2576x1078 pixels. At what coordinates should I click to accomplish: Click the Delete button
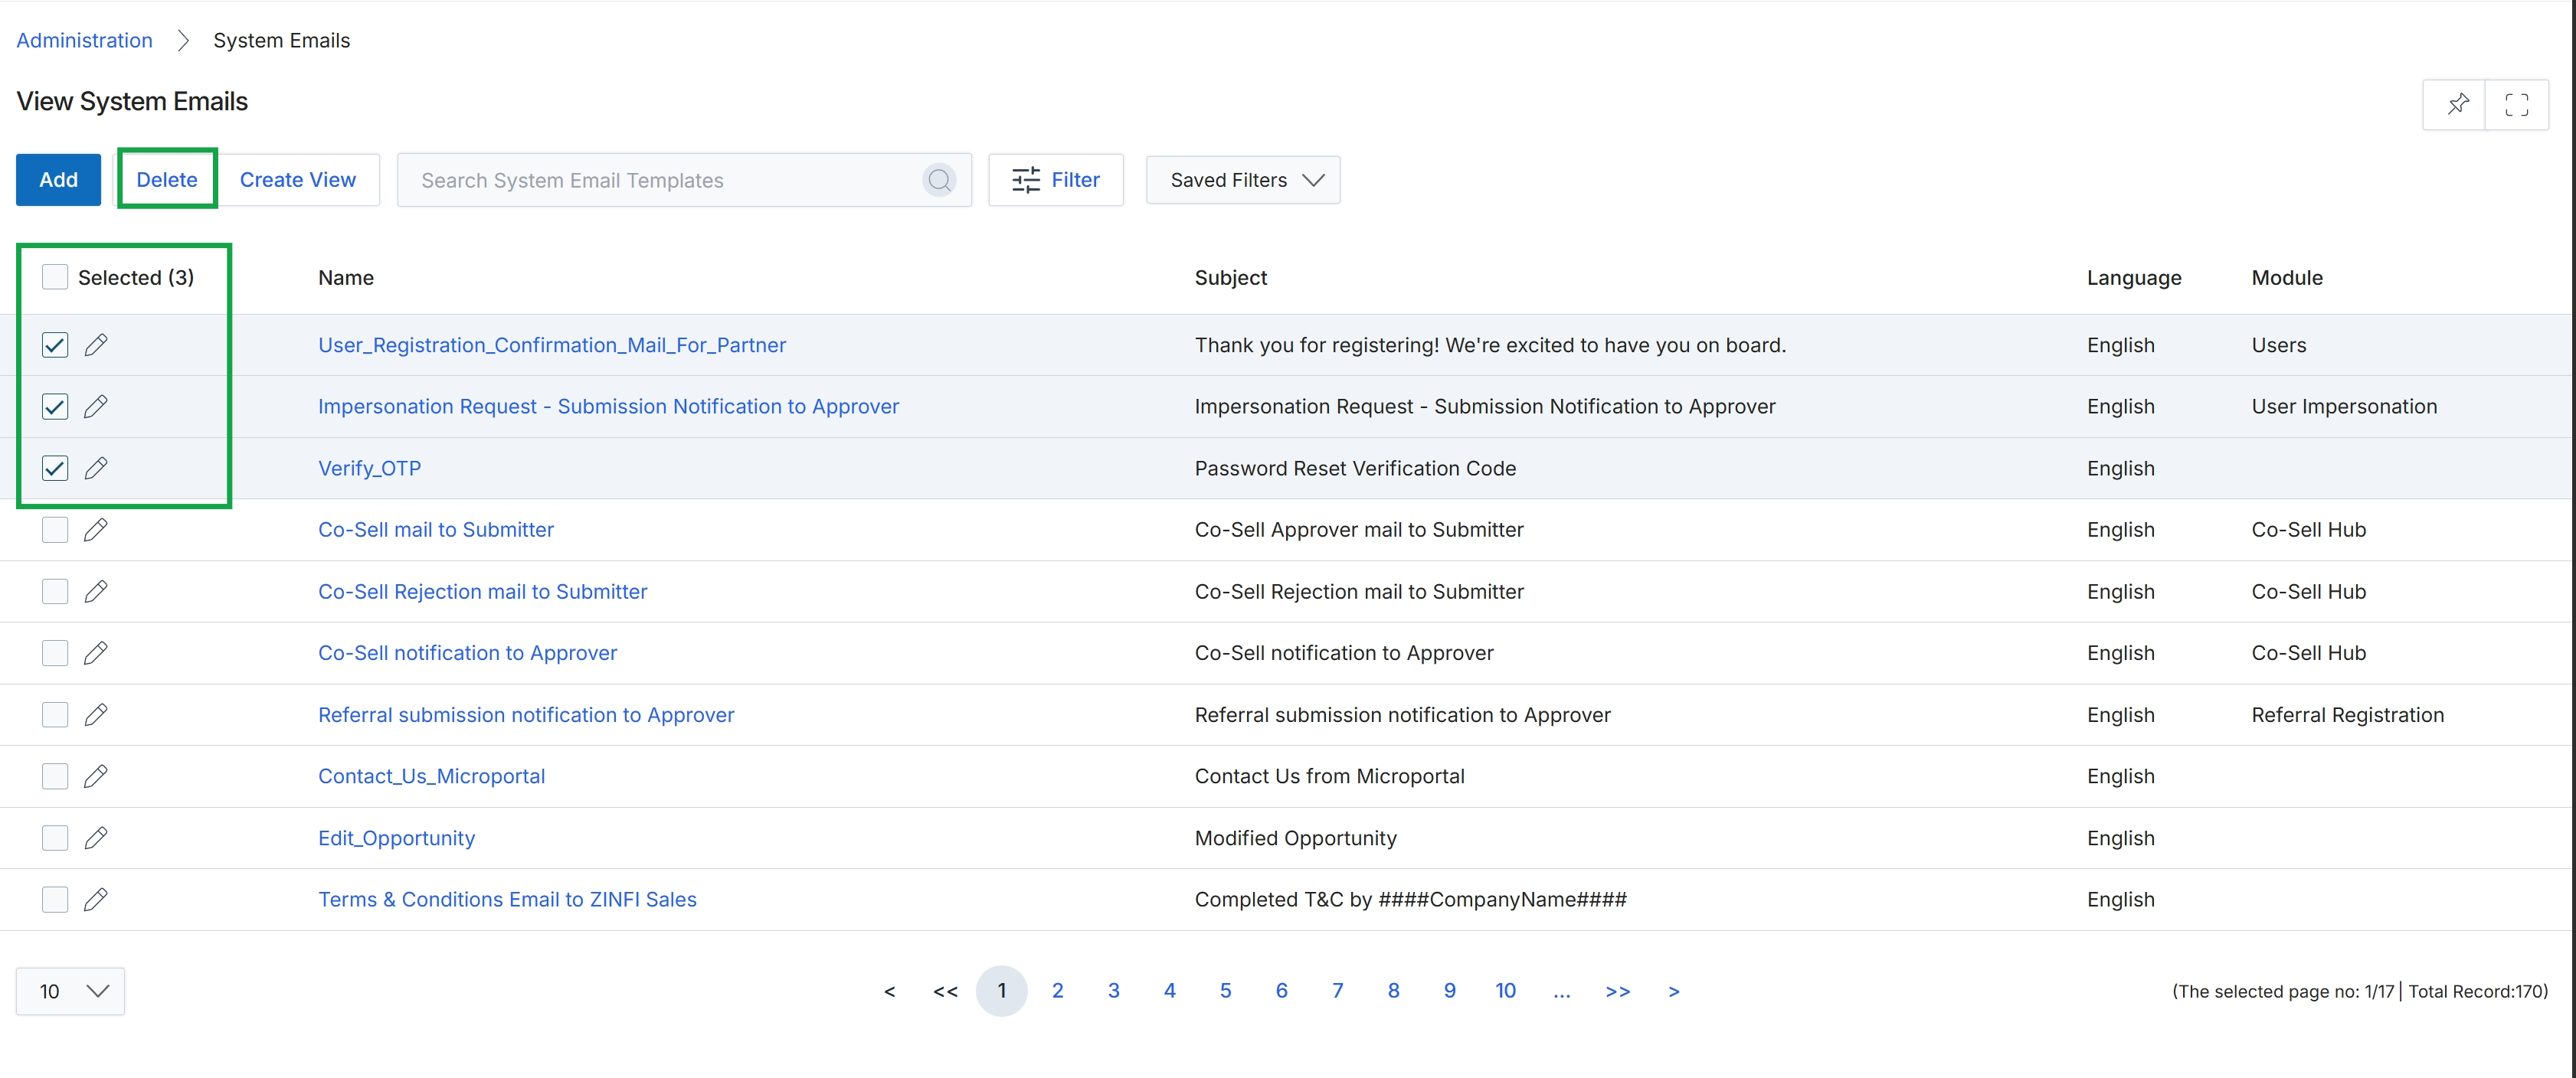click(x=167, y=180)
